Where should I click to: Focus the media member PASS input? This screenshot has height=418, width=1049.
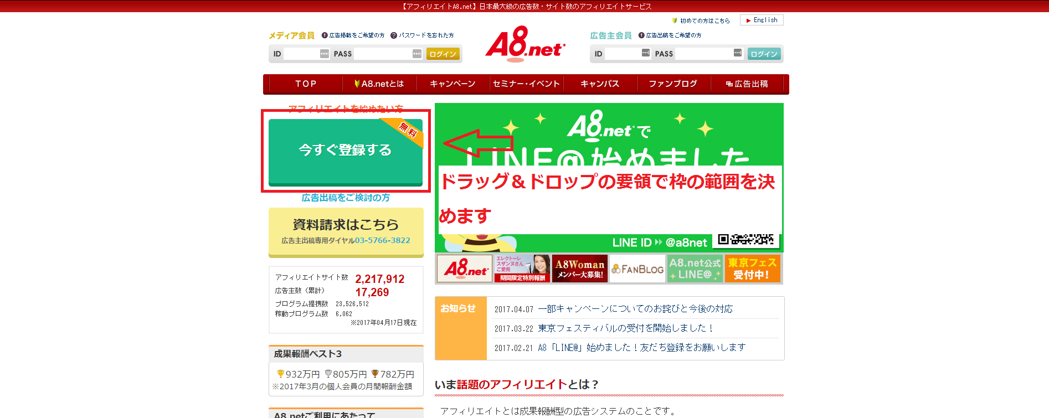(388, 54)
